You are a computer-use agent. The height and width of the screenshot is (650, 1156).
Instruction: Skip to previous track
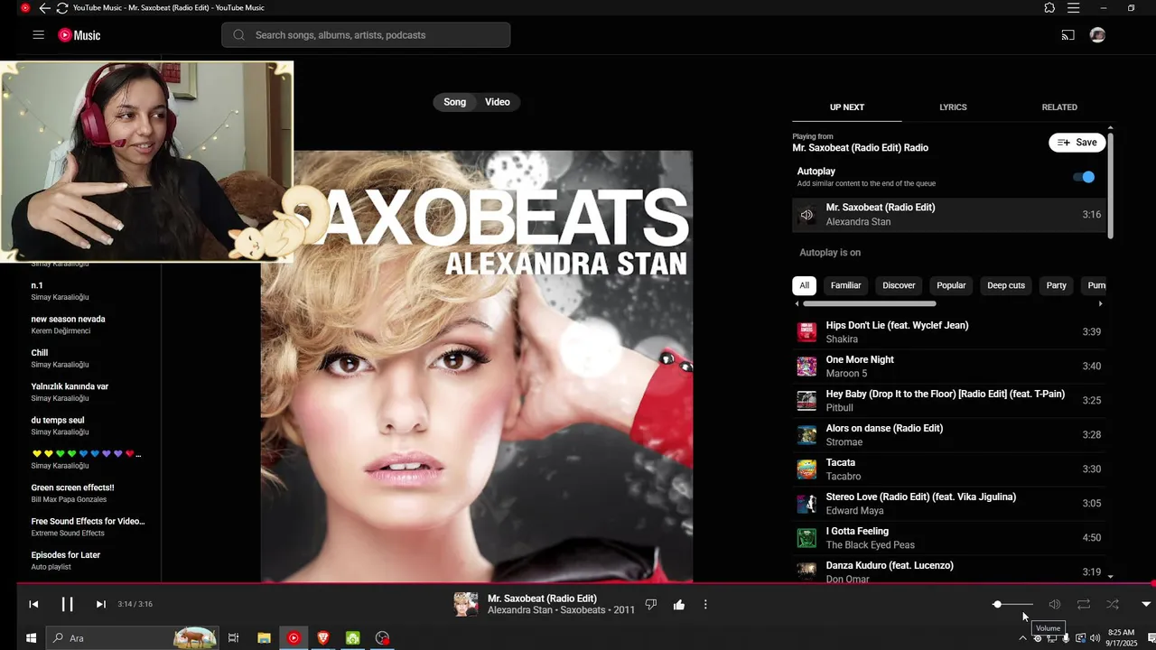(33, 604)
